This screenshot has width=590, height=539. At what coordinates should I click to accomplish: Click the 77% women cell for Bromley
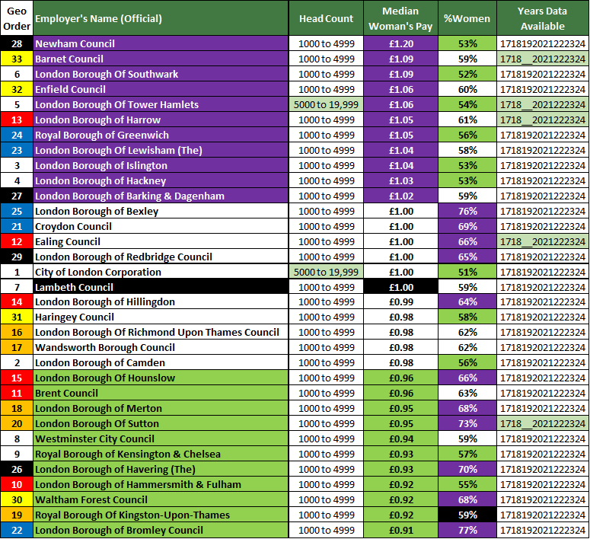click(467, 530)
